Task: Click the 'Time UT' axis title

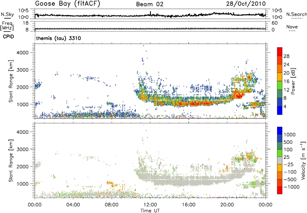Action: pos(150,211)
